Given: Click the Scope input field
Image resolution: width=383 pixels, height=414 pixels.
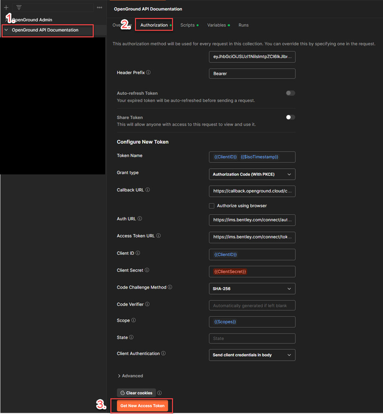Looking at the screenshot, I should point(252,322).
